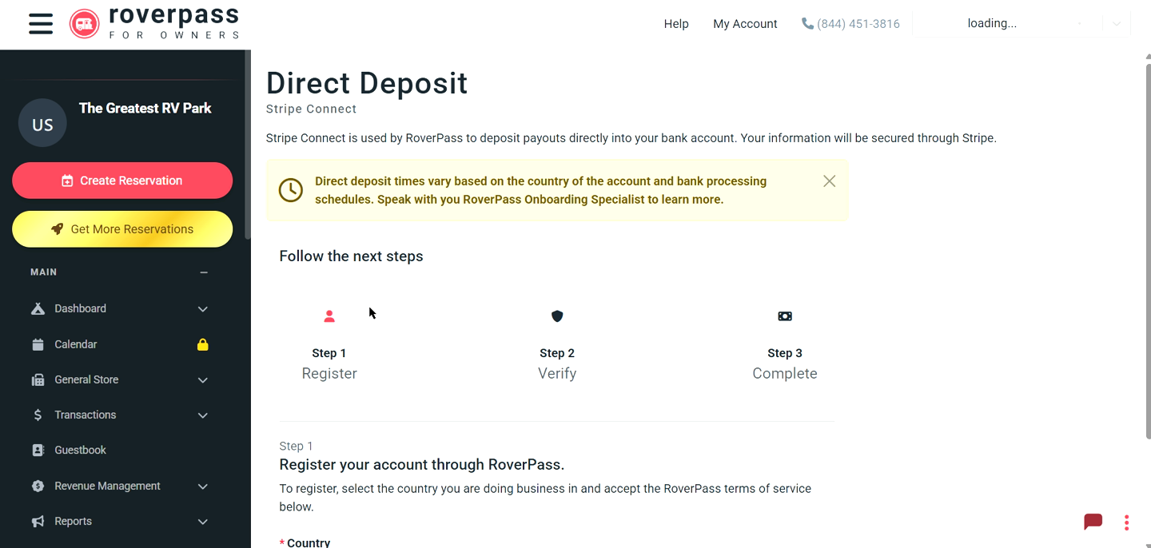Click the Direct Deposit page heading
1151x548 pixels.
367,83
